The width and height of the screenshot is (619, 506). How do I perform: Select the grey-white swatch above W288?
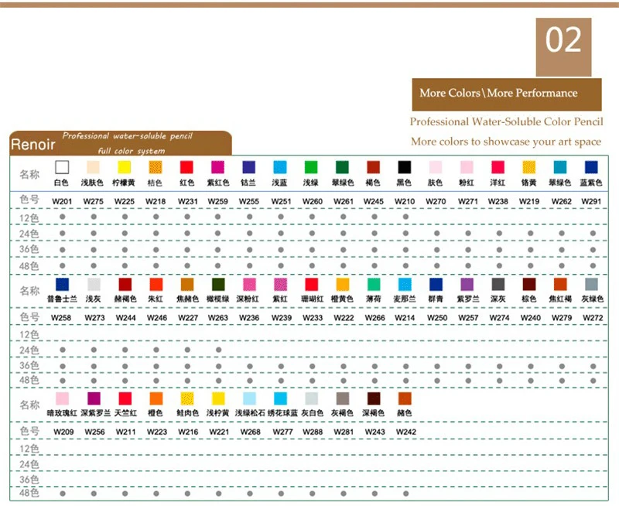312,398
